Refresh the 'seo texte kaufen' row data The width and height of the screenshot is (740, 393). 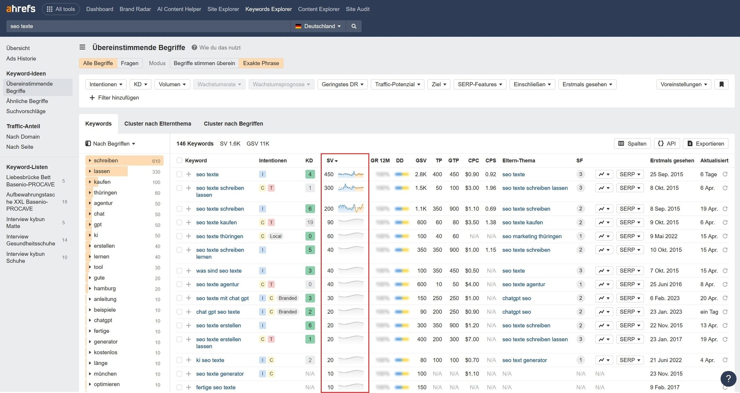click(725, 222)
